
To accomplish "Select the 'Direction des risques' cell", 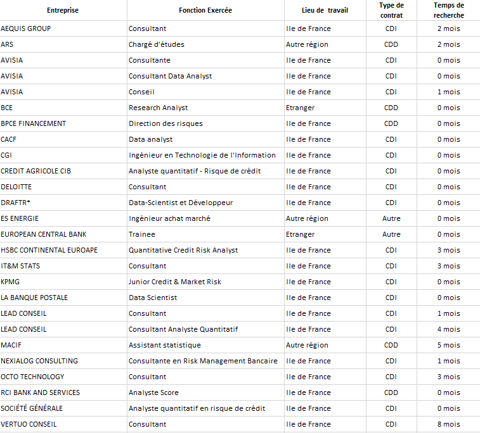I will pos(205,123).
